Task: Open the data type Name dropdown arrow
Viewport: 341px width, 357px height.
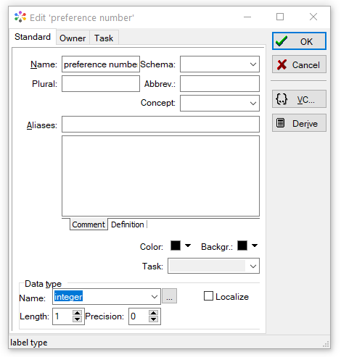Action: pyautogui.click(x=155, y=297)
